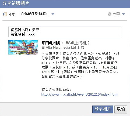
Task: Open the mx.alta.hk event page link
Action: pyautogui.click(x=79, y=94)
